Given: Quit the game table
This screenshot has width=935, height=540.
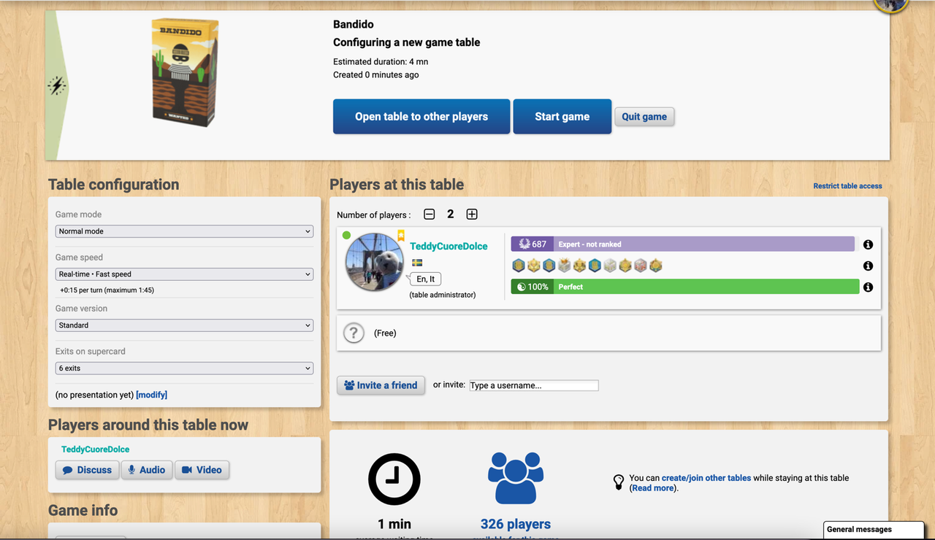Looking at the screenshot, I should tap(644, 117).
